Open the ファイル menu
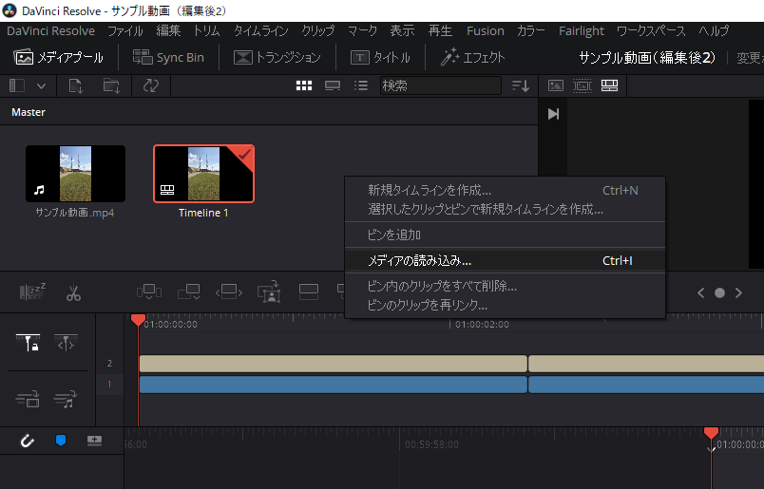The image size is (764, 489). click(x=125, y=30)
